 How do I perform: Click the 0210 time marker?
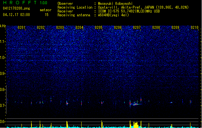(195, 28)
